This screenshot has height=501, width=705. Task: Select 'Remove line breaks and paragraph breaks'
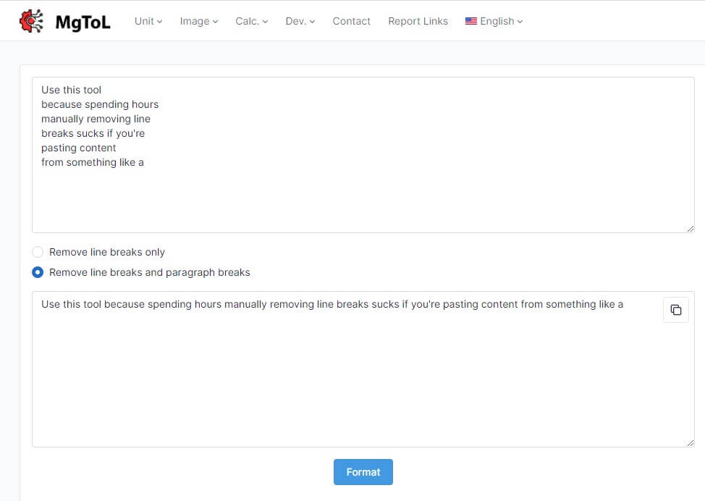click(37, 272)
